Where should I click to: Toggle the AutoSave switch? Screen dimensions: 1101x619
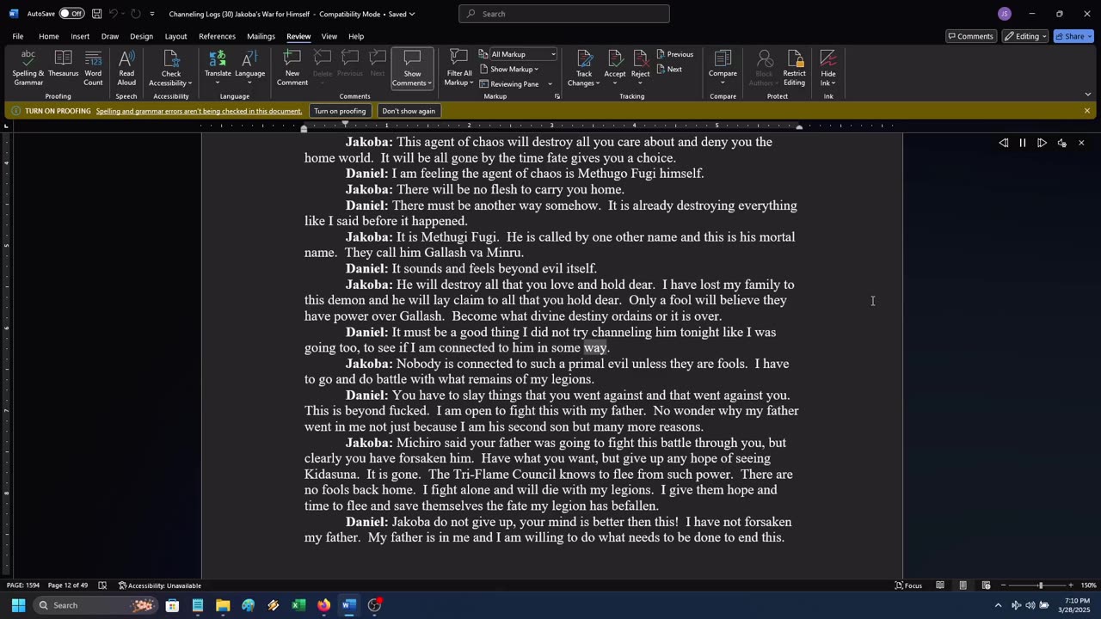[71, 14]
